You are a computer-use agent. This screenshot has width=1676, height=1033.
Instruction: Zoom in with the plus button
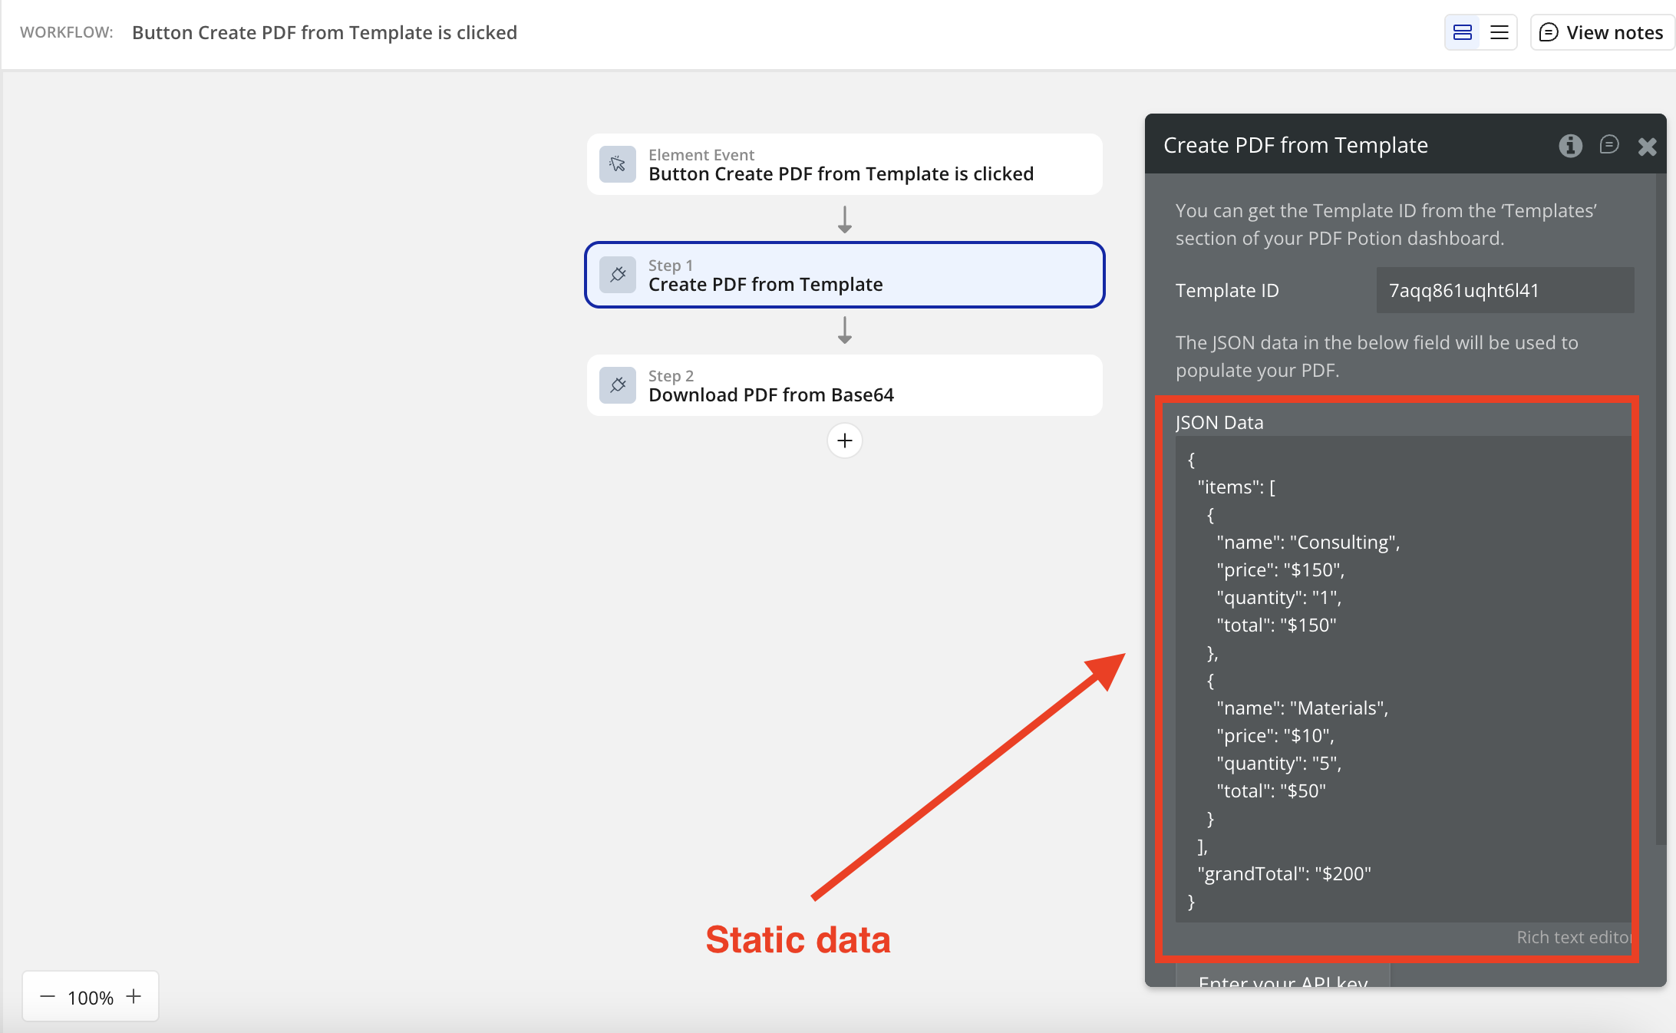134,996
